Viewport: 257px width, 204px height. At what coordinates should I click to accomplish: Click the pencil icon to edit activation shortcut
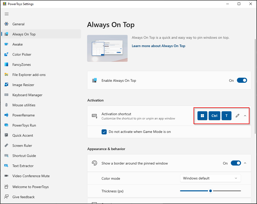point(237,116)
